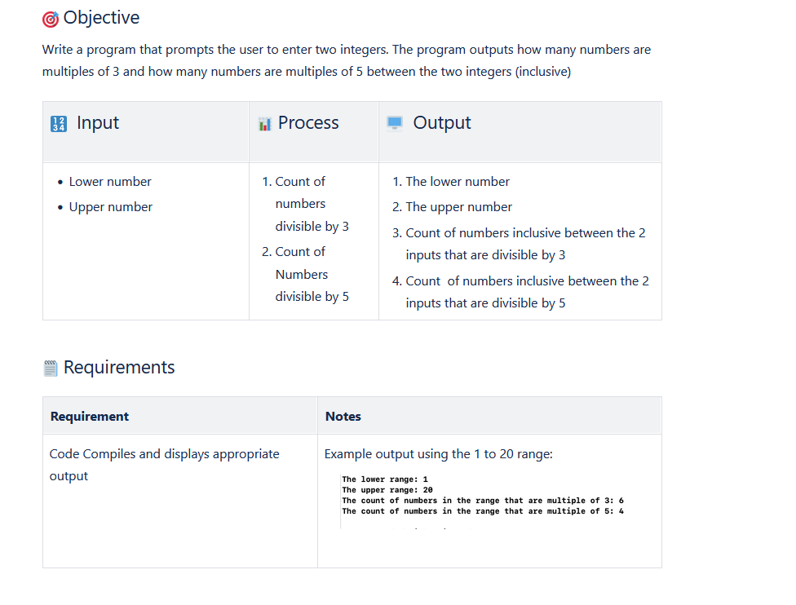Click the notepad icon beside Requirements
The width and height of the screenshot is (796, 605).
coord(51,367)
